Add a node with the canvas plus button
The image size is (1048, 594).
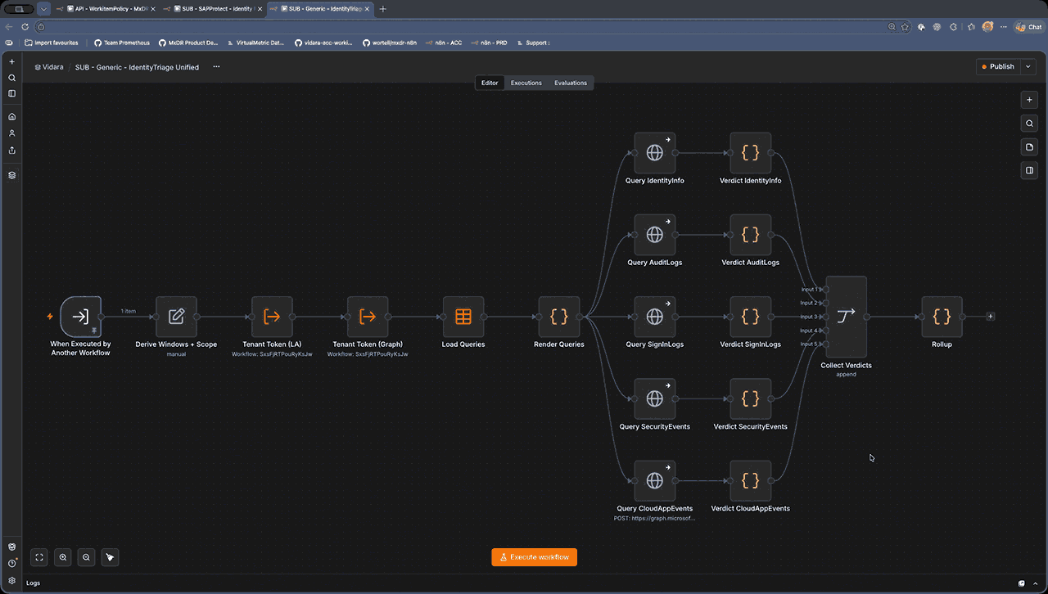[x=1029, y=100]
